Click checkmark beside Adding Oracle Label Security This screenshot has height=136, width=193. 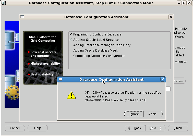coord(71,40)
